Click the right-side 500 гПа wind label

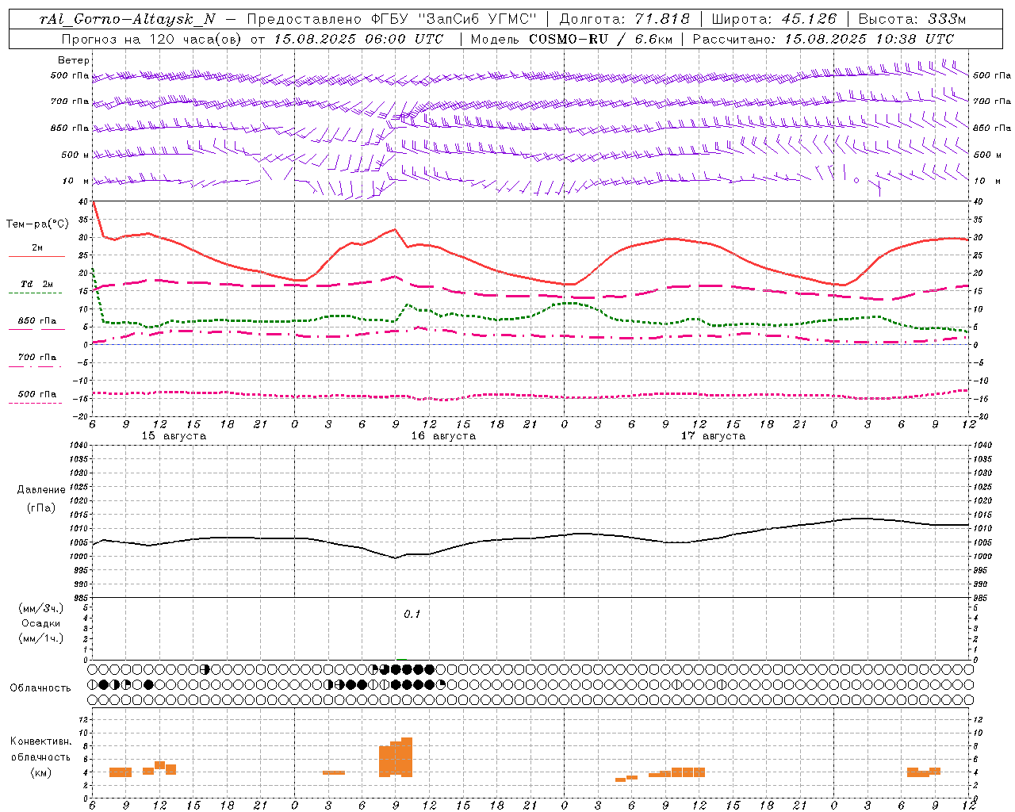pos(992,75)
